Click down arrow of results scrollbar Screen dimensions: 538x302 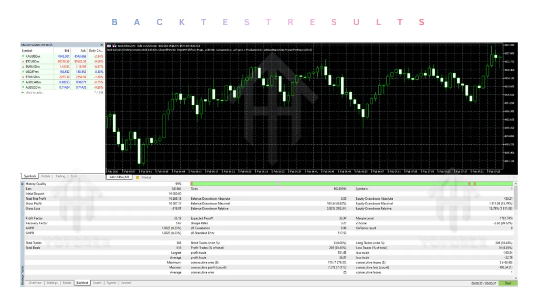point(515,278)
